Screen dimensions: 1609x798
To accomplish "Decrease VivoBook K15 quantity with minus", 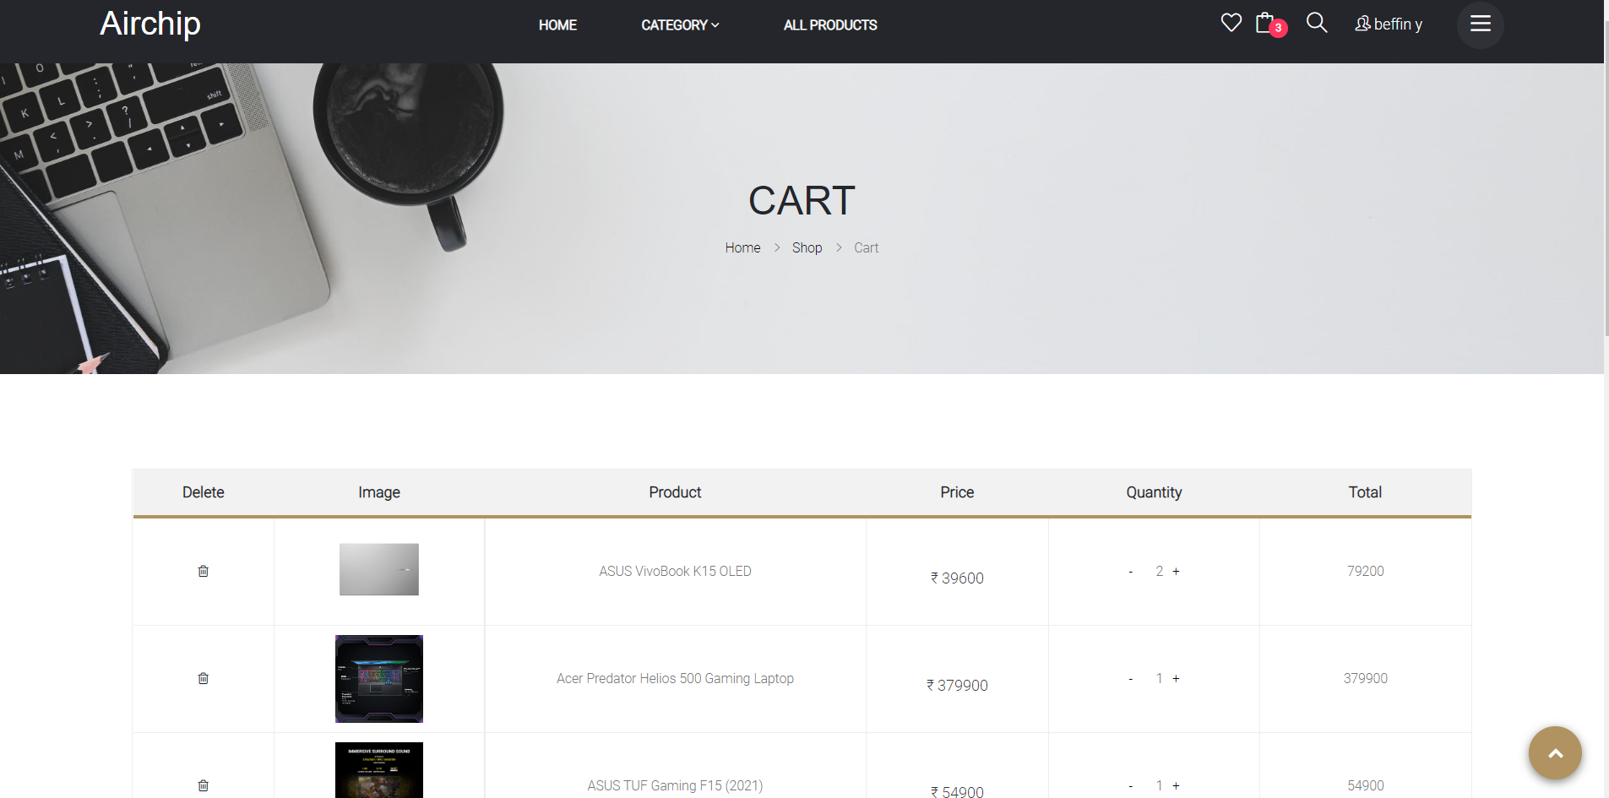I will pyautogui.click(x=1129, y=571).
